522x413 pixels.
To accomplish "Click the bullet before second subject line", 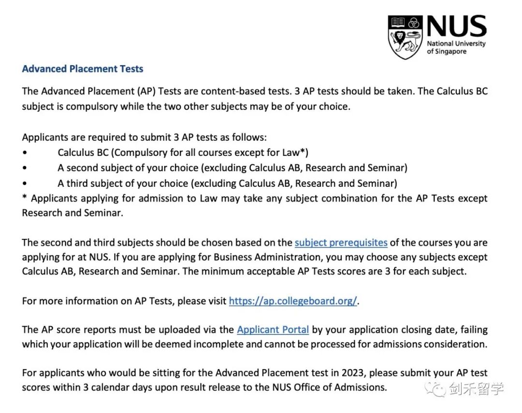I will click(25, 168).
